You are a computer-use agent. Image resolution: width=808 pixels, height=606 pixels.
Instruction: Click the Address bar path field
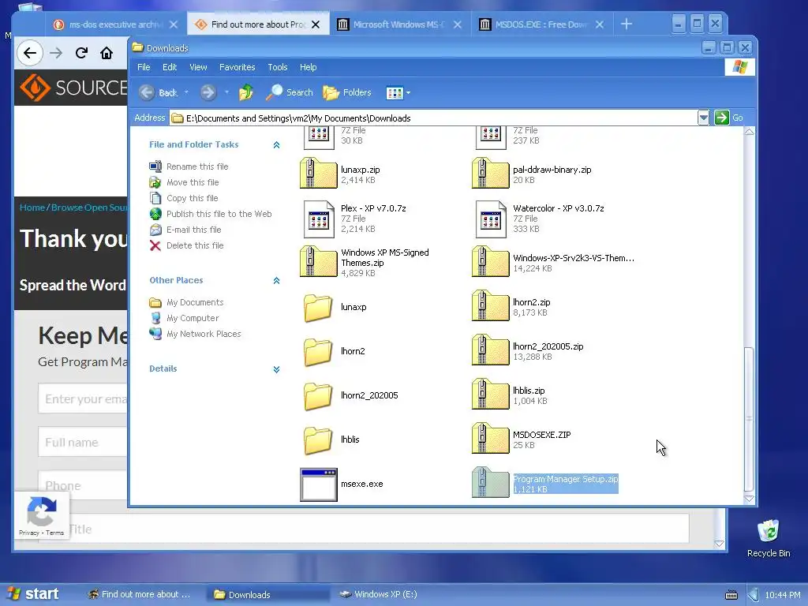(433, 118)
